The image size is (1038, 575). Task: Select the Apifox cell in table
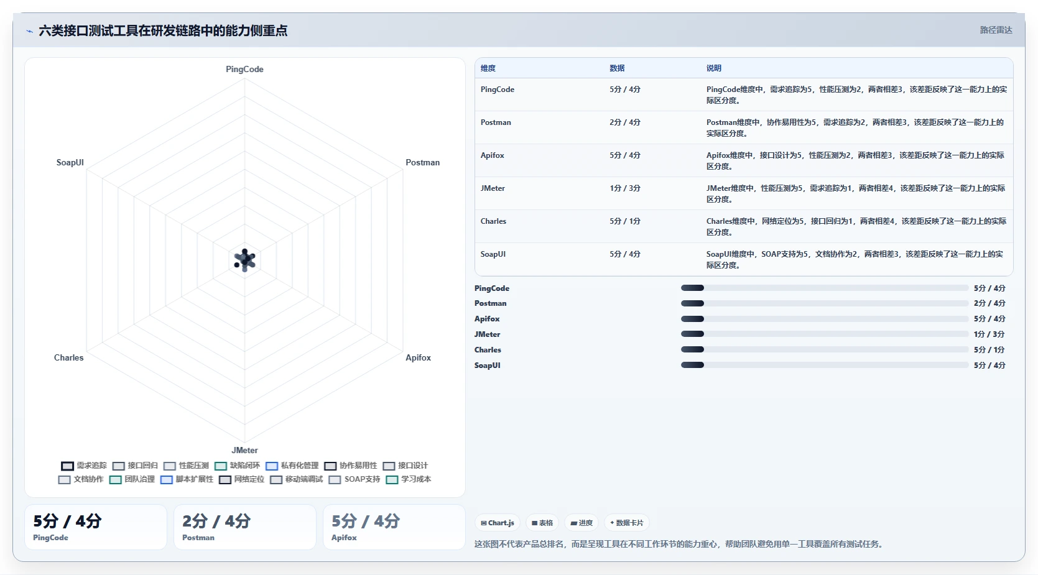tap(493, 155)
